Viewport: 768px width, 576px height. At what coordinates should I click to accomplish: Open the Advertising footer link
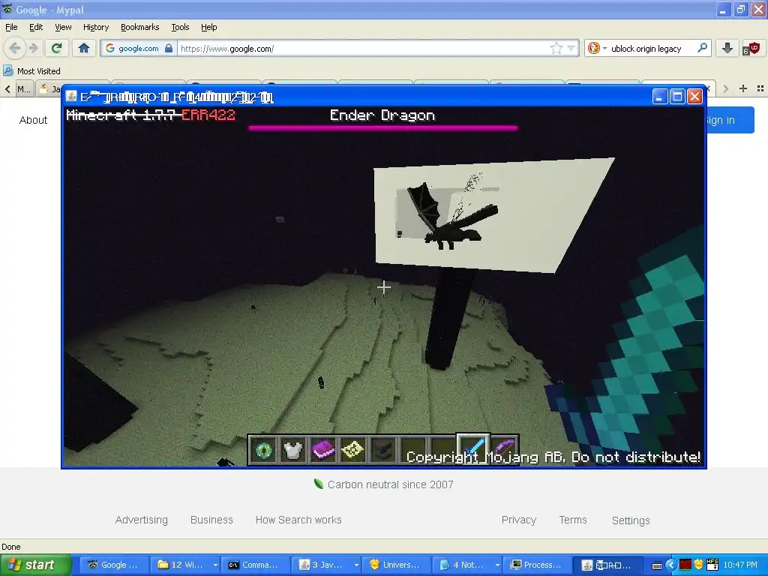click(142, 520)
